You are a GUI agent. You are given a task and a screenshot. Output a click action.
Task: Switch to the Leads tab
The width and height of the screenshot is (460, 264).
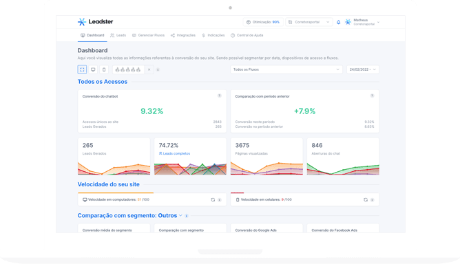click(x=118, y=35)
